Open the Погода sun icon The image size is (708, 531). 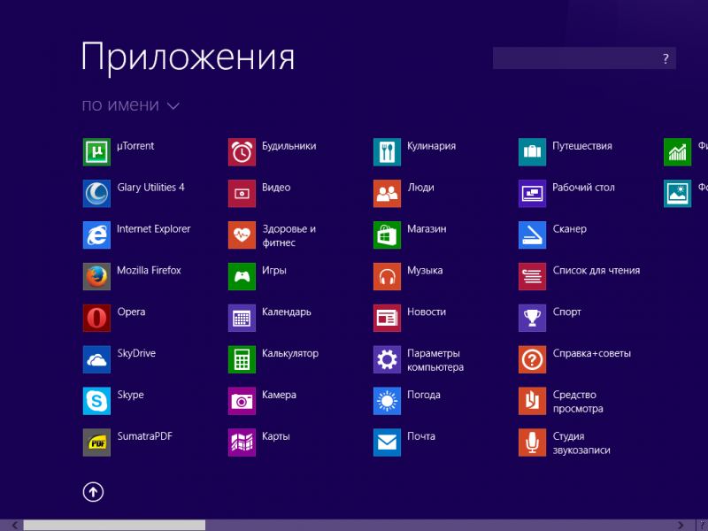pos(387,402)
